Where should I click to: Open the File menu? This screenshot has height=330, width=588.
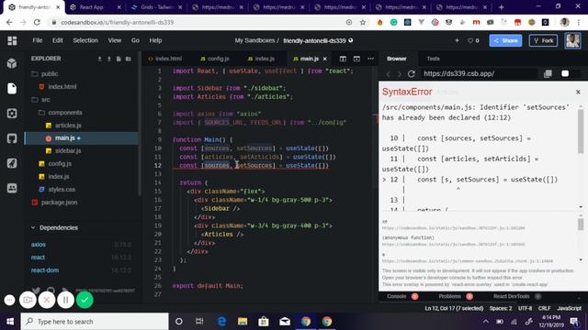click(x=38, y=40)
